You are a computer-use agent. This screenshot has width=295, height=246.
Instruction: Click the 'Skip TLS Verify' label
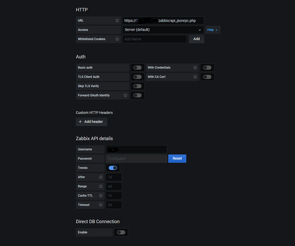coord(88,86)
